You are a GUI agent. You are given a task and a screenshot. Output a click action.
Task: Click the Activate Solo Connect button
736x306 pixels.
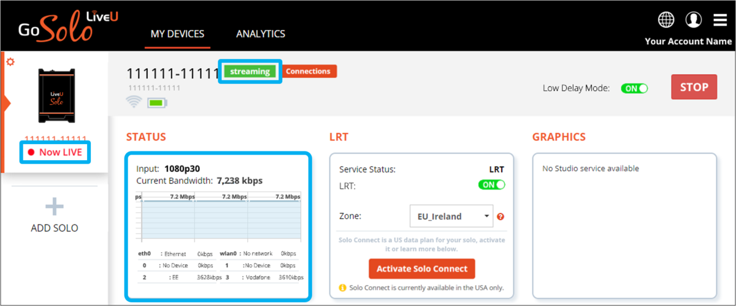click(422, 269)
